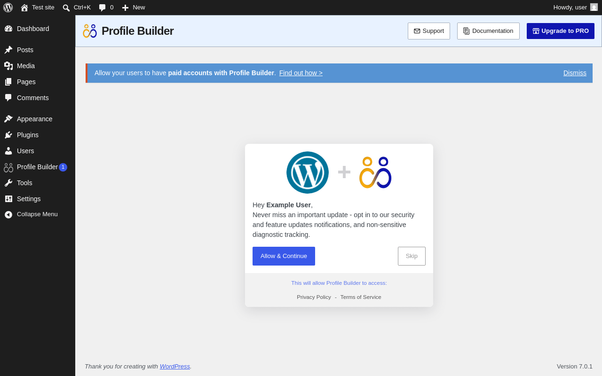Click the Plugins plug icon

(x=8, y=135)
